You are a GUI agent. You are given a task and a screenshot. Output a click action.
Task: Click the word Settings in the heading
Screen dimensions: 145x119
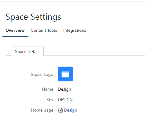pos(46,17)
